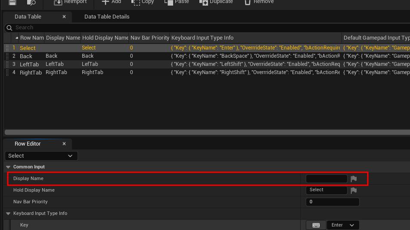The width and height of the screenshot is (410, 230).
Task: Select the RightTab row in the table
Action: point(31,73)
